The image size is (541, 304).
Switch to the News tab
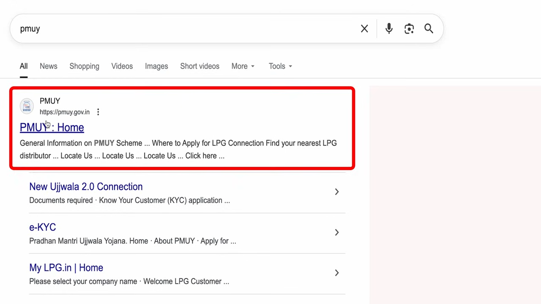(x=48, y=66)
